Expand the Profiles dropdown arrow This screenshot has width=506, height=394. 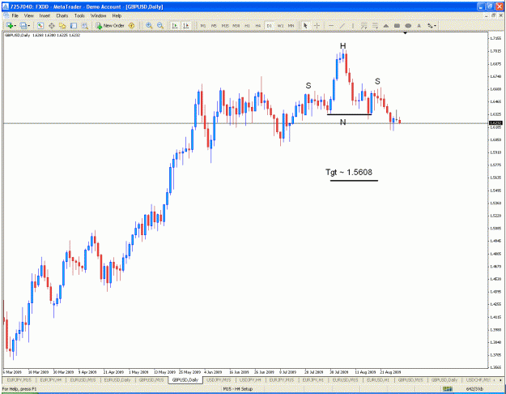coord(29,26)
